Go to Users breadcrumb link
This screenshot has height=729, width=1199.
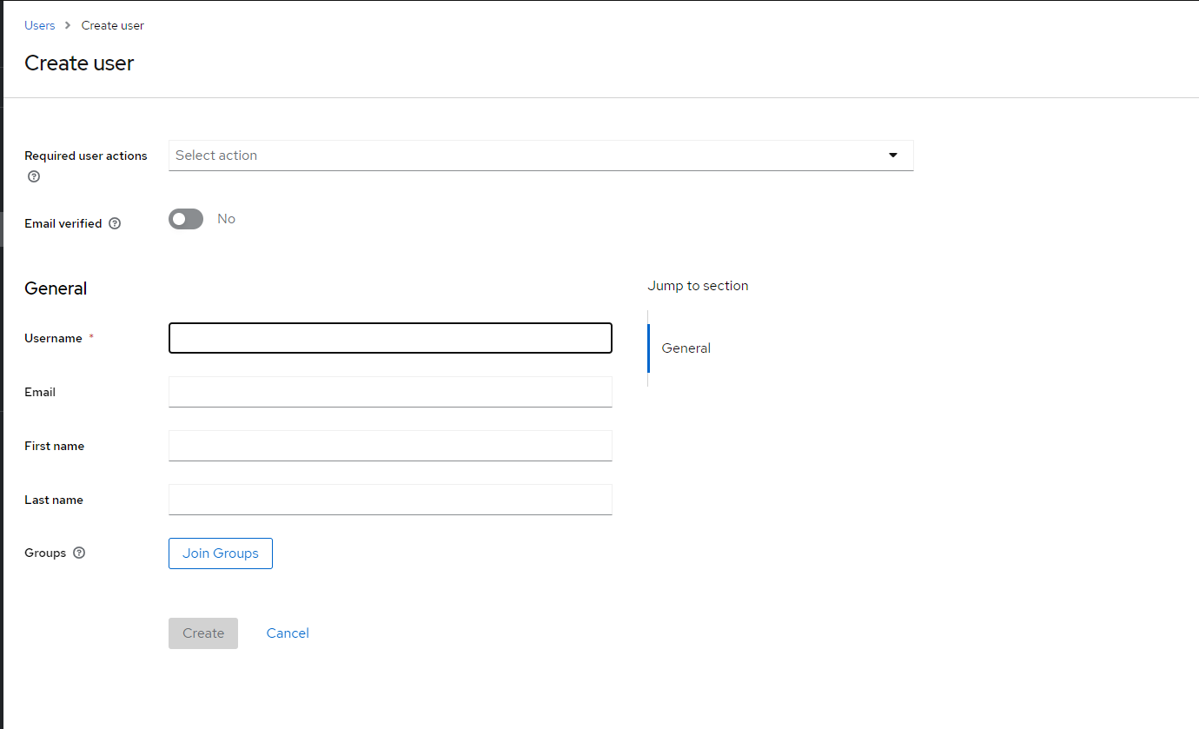point(40,25)
